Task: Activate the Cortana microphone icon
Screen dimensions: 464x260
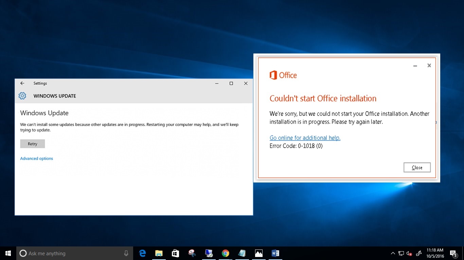Action: [x=126, y=253]
